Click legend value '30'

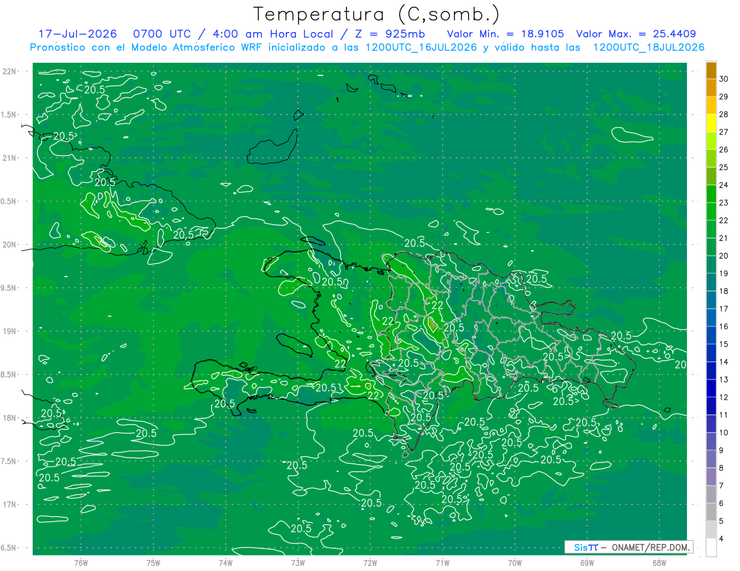pyautogui.click(x=724, y=79)
